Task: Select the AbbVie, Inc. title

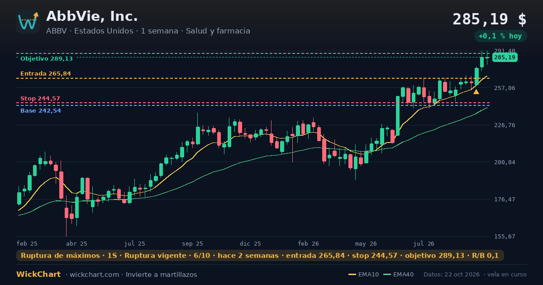Action: tap(92, 16)
